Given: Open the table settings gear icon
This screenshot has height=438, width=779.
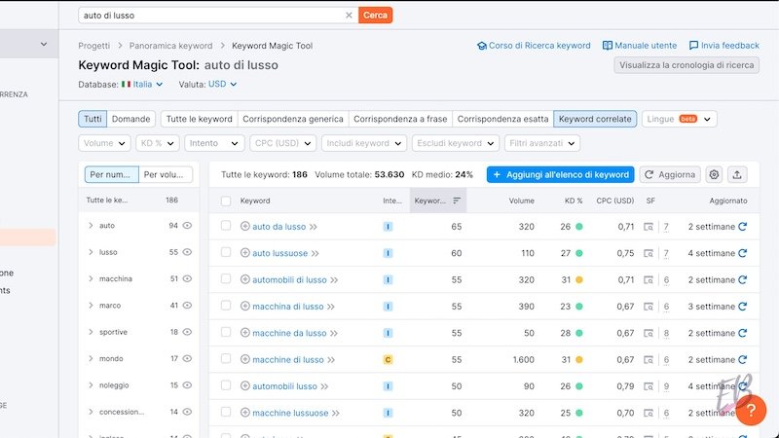Looking at the screenshot, I should [x=714, y=175].
